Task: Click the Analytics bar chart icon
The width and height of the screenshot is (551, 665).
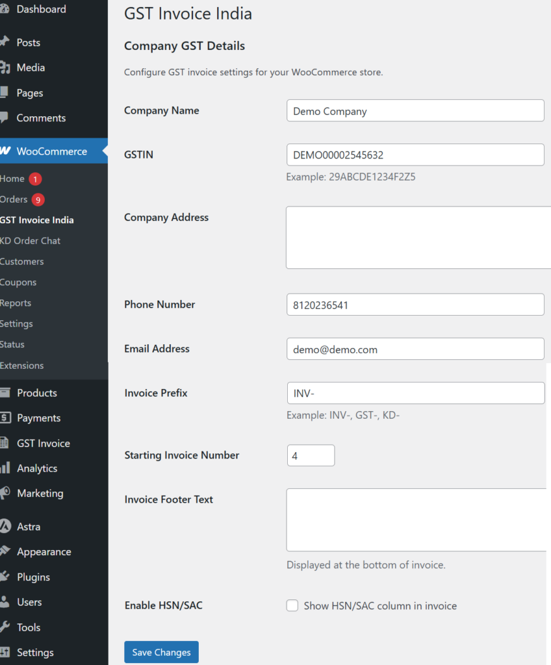Action: pyautogui.click(x=5, y=468)
